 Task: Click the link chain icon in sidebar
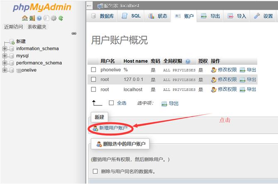(74, 33)
